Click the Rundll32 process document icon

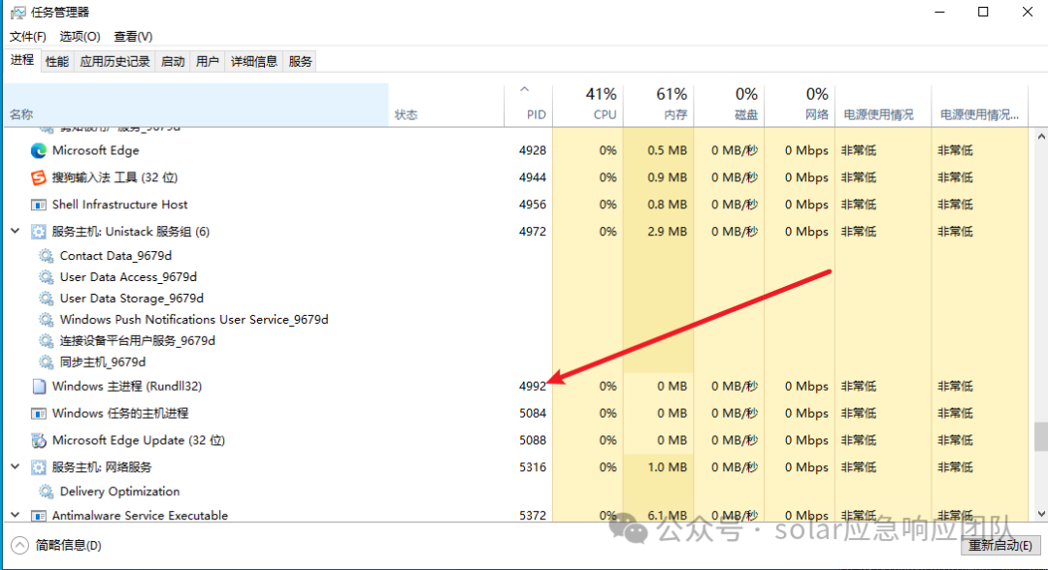pyautogui.click(x=39, y=387)
